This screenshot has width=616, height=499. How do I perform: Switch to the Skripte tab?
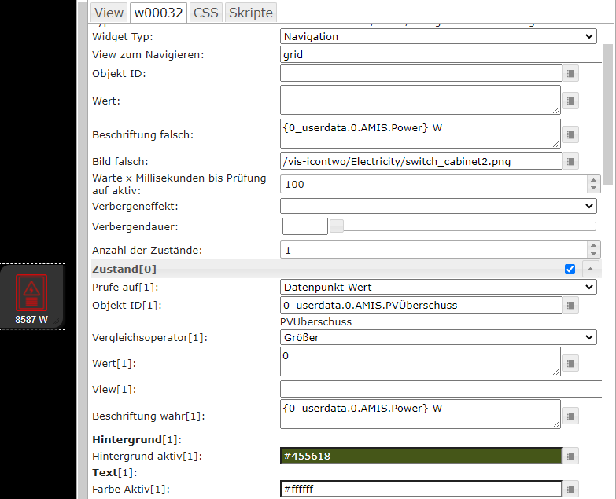click(250, 13)
